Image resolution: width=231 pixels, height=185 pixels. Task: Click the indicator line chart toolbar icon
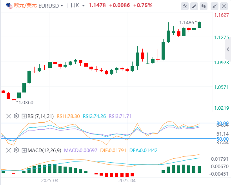point(185,6)
